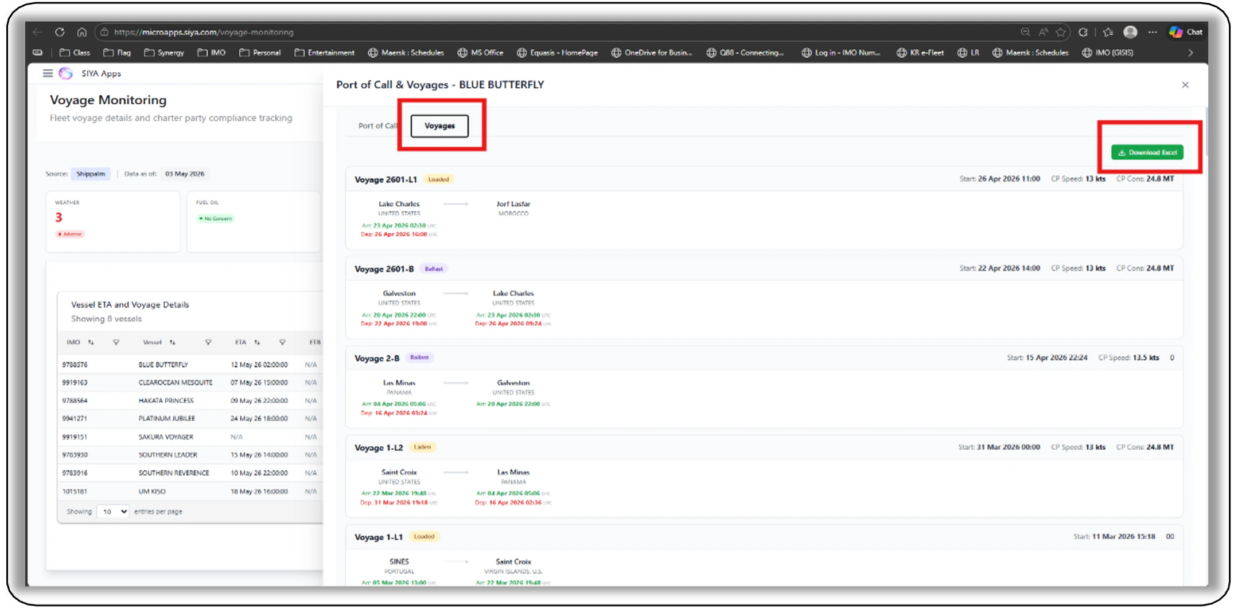Screen dimensions: 1238x609
Task: Go back in browser history
Action: point(37,32)
